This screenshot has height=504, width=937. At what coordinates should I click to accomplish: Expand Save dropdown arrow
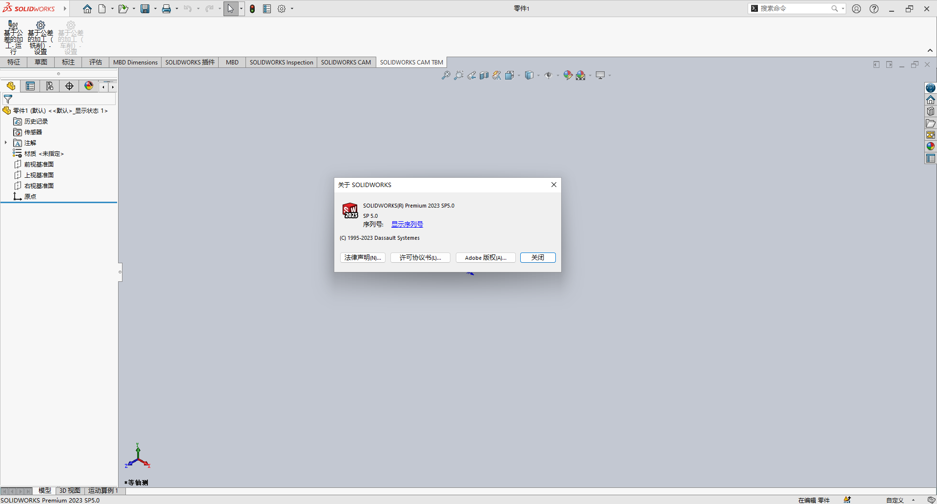click(x=155, y=9)
